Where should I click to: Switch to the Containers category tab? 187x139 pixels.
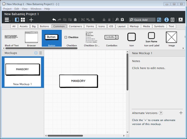click(75, 26)
